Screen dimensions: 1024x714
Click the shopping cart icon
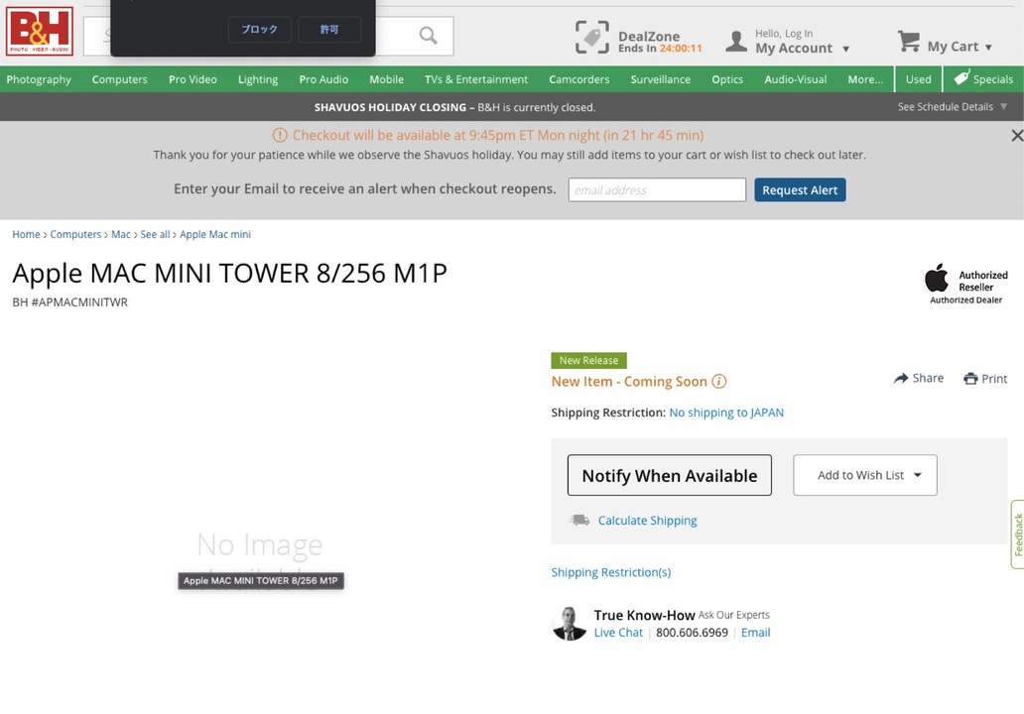pos(909,41)
